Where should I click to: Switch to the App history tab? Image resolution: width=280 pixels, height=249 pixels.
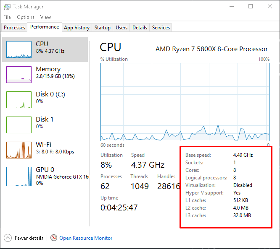pos(77,28)
